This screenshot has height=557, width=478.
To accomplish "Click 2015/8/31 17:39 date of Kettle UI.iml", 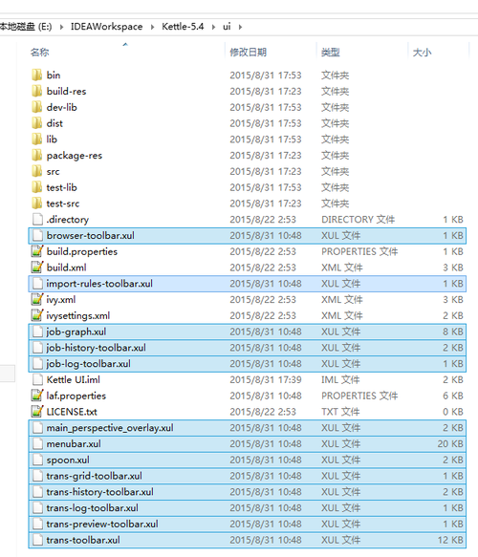I will pyautogui.click(x=266, y=379).
